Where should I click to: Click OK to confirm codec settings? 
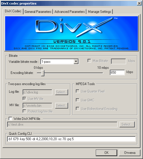click(106, 153)
